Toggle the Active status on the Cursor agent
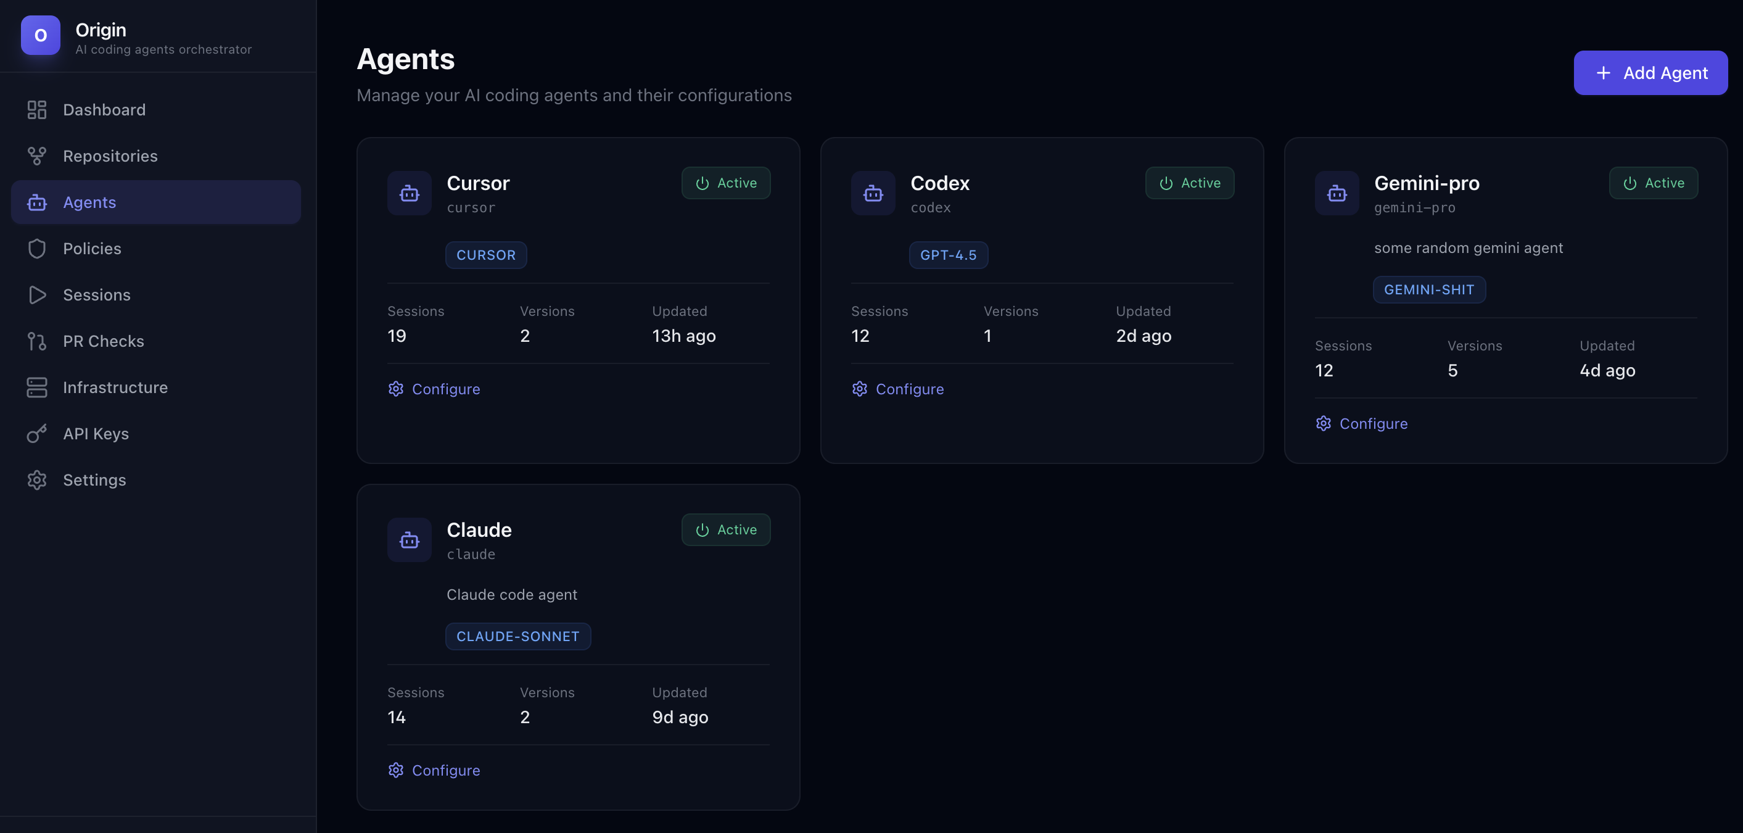The image size is (1743, 833). [726, 183]
